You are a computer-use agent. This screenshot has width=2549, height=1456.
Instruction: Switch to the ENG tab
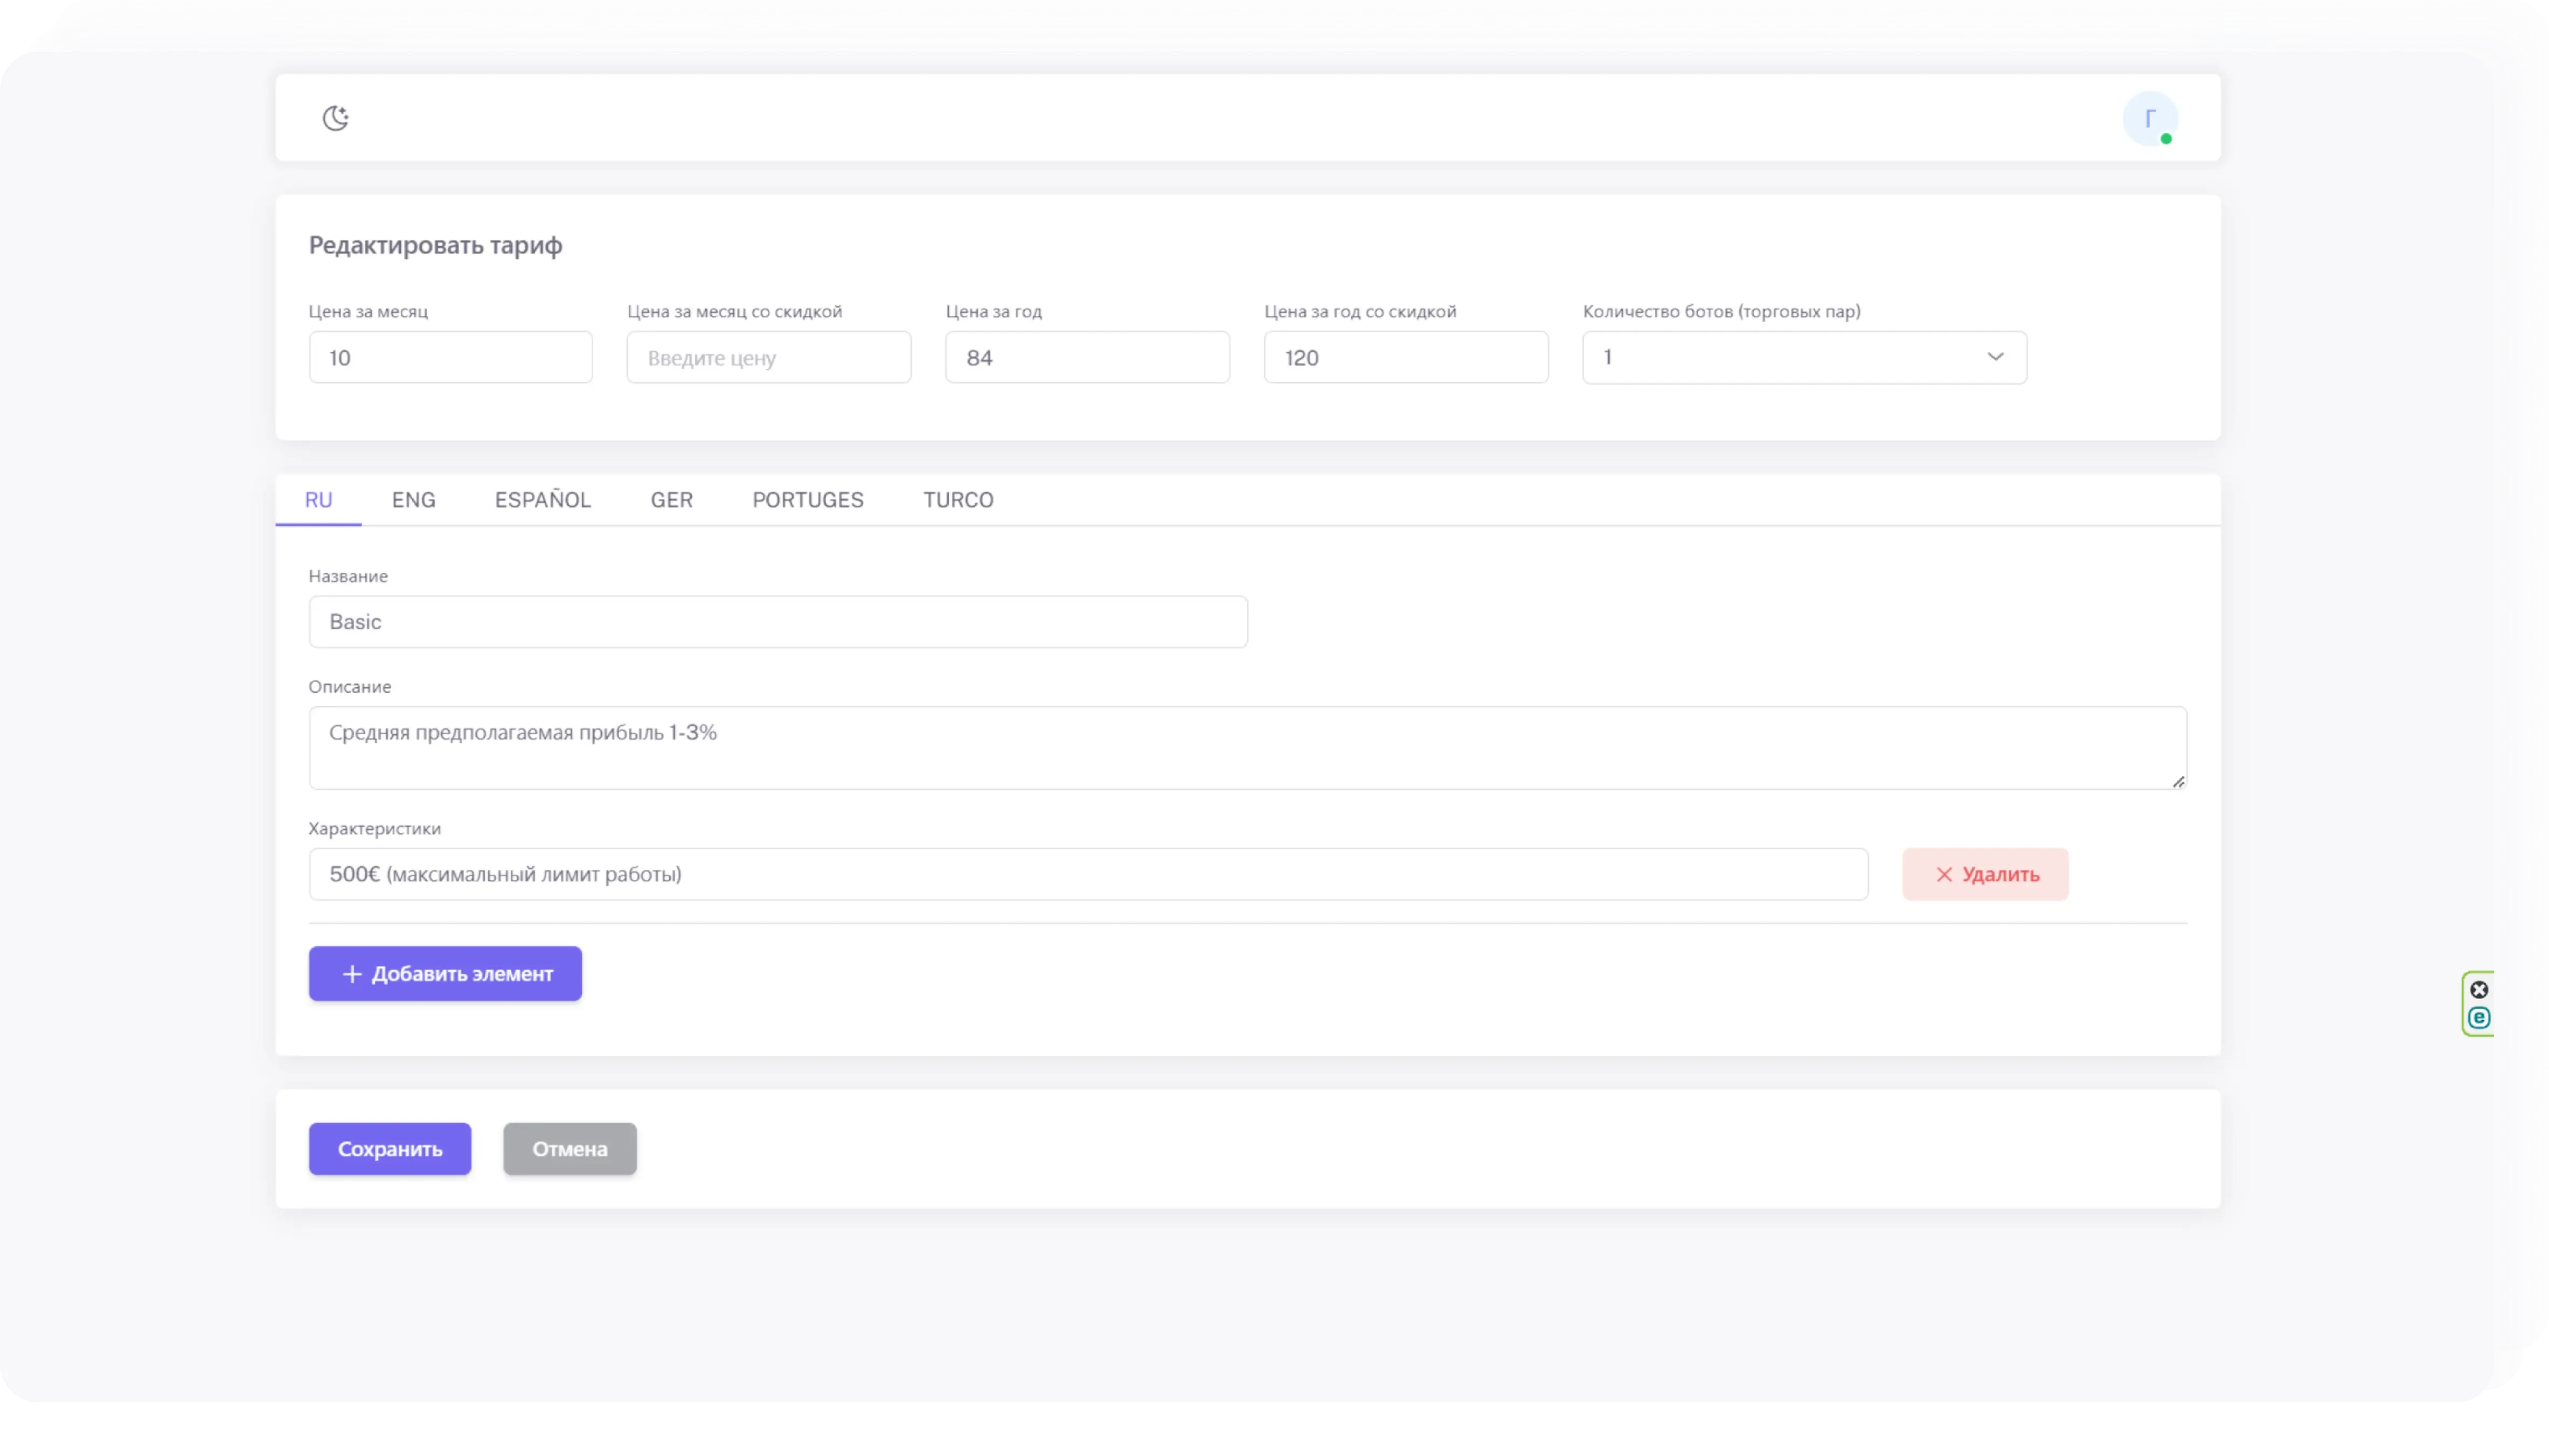point(413,499)
